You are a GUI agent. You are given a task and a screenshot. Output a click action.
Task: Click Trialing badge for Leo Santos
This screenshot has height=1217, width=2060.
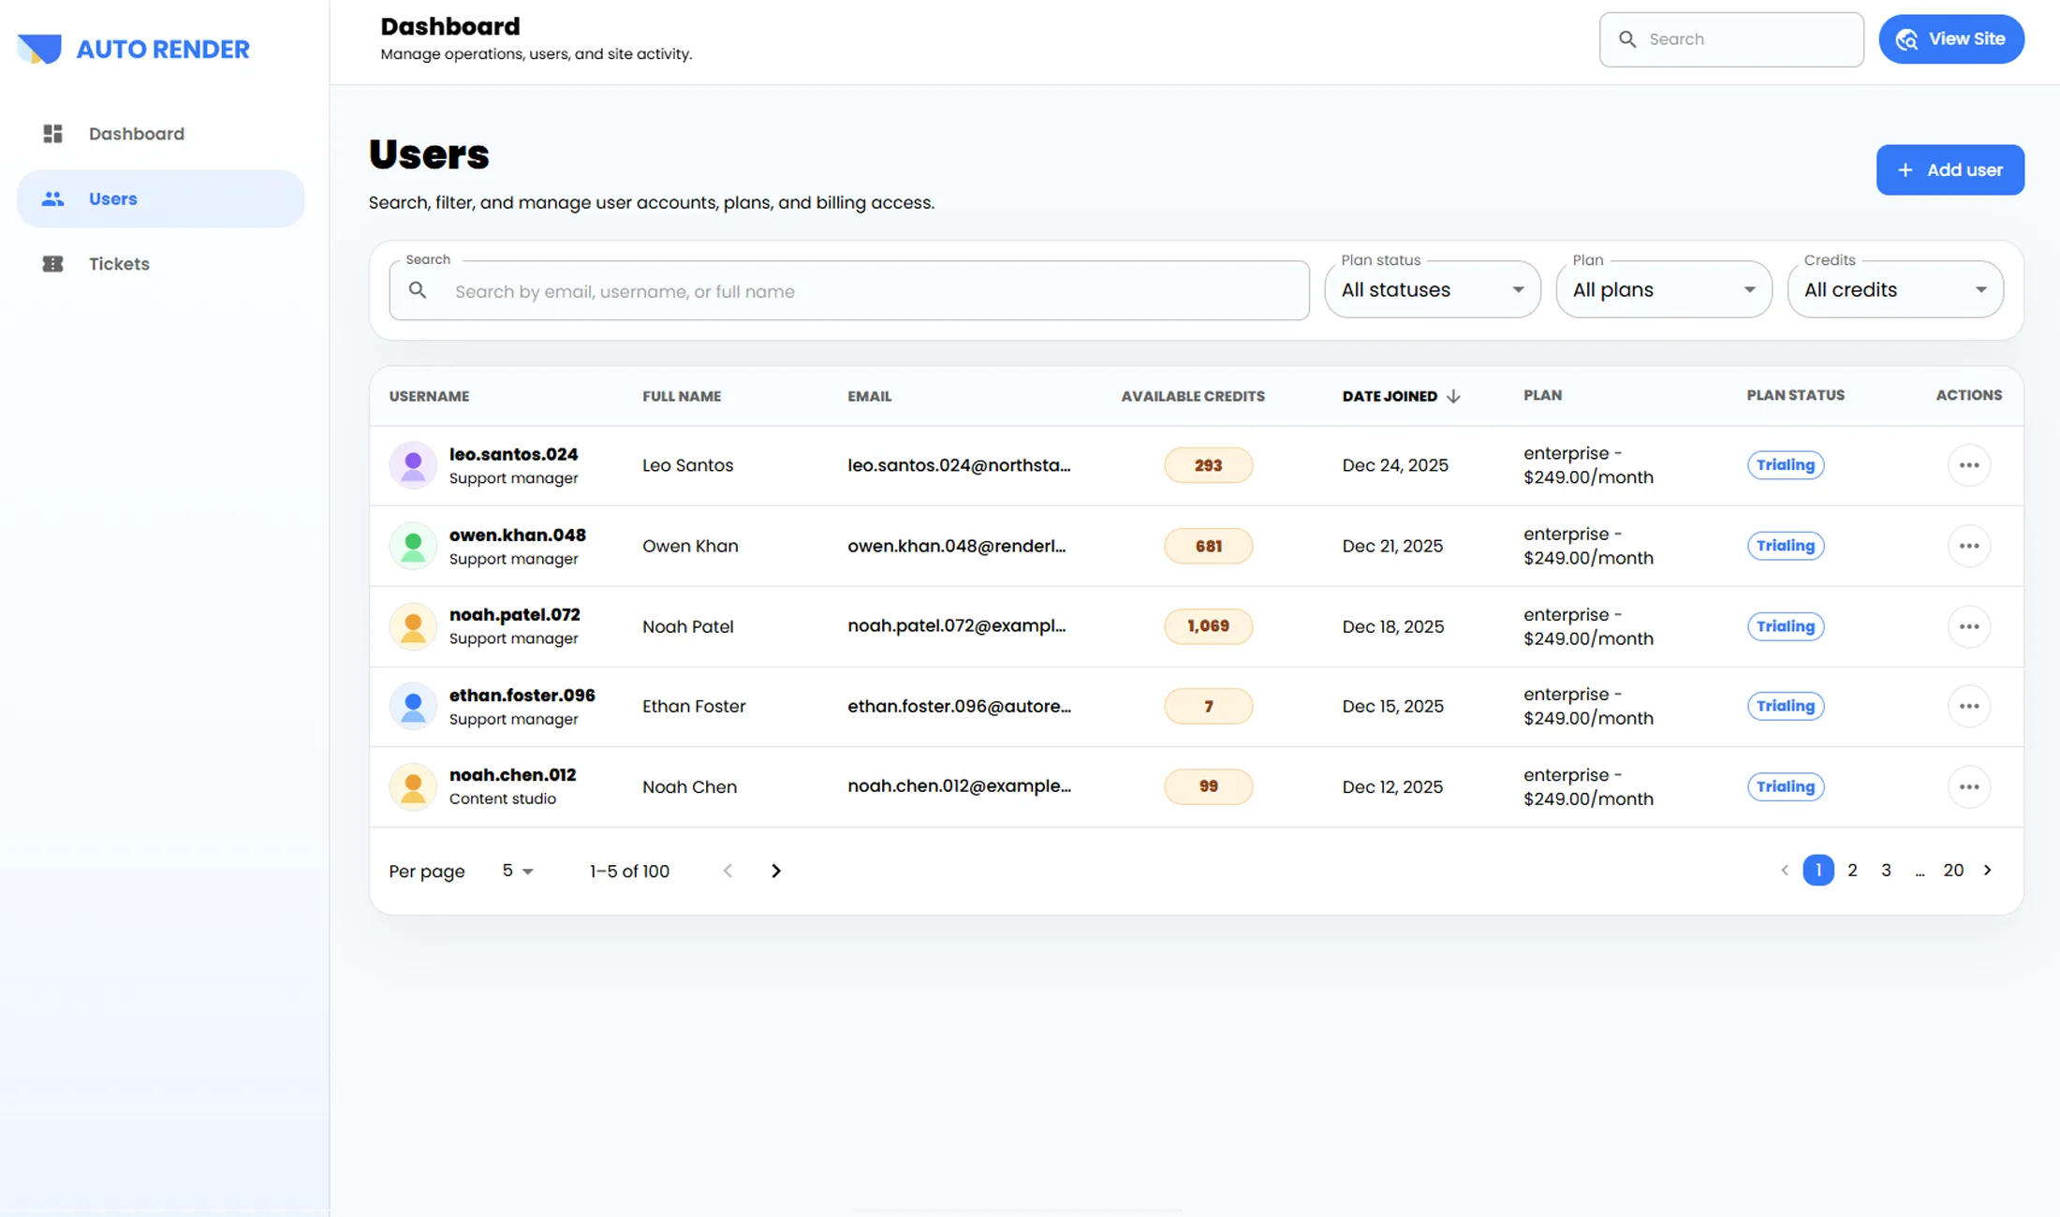[x=1785, y=465]
